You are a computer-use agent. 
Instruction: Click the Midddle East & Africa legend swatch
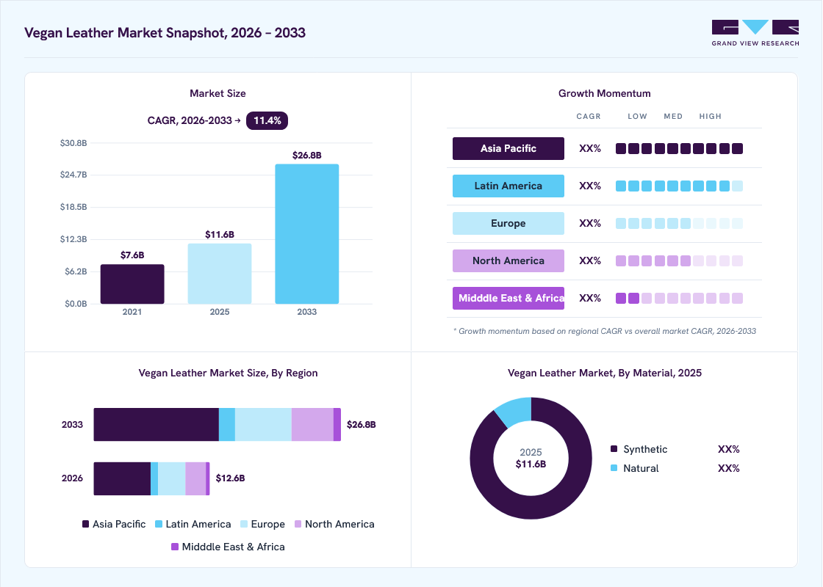(x=175, y=547)
